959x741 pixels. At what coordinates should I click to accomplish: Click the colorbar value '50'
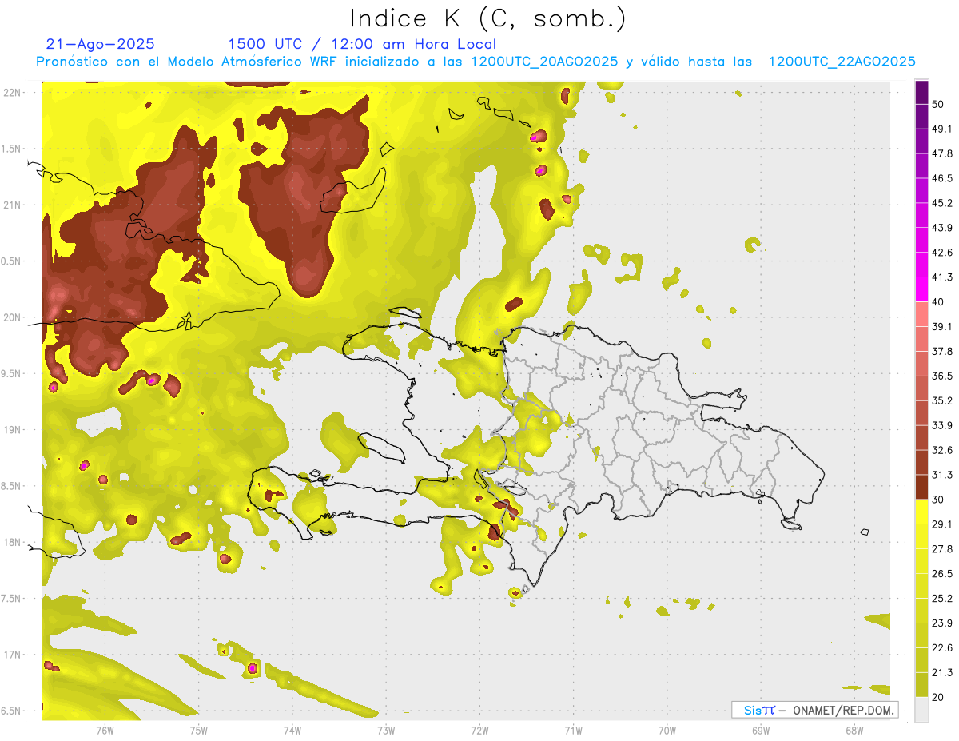[940, 105]
